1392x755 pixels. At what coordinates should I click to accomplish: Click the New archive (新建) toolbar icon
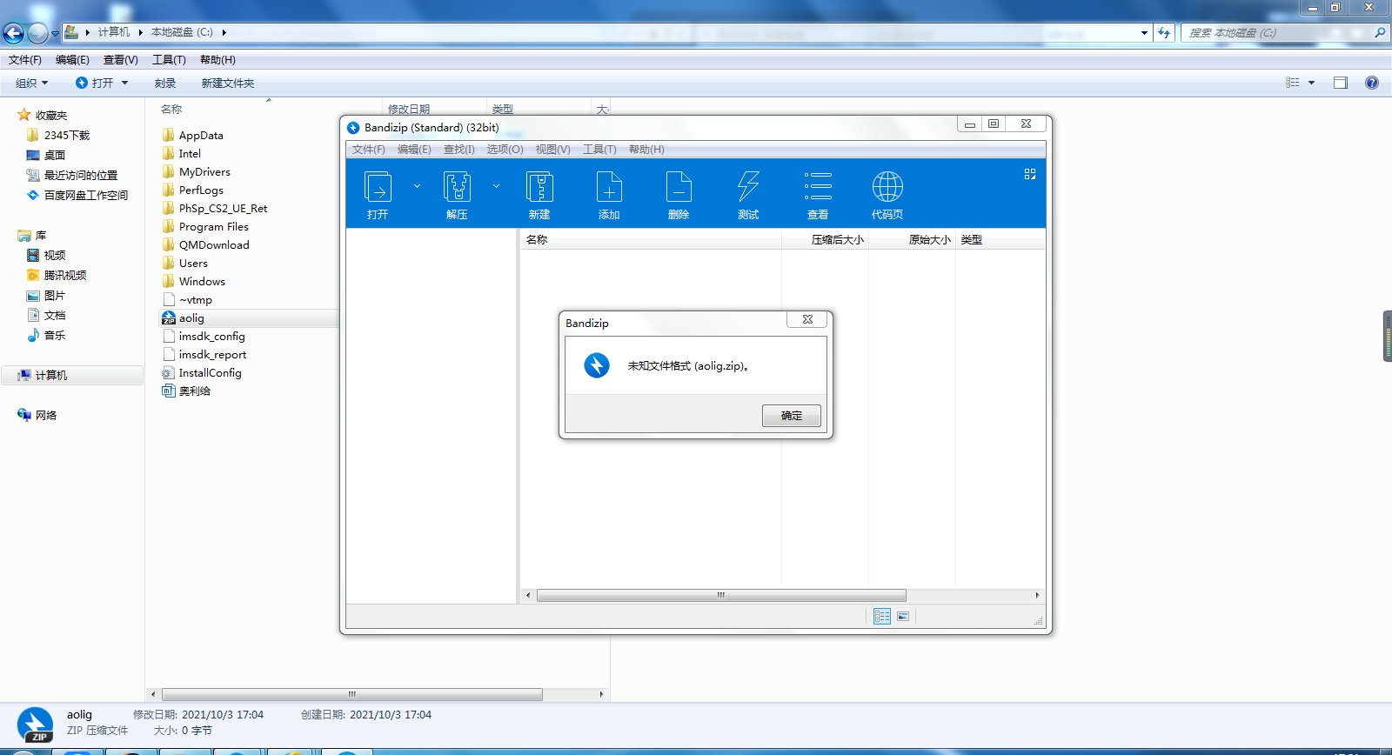pos(539,187)
